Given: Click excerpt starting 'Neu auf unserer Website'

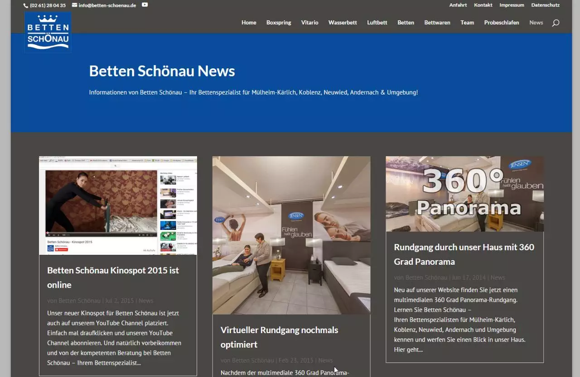Looking at the screenshot, I should tap(459, 320).
